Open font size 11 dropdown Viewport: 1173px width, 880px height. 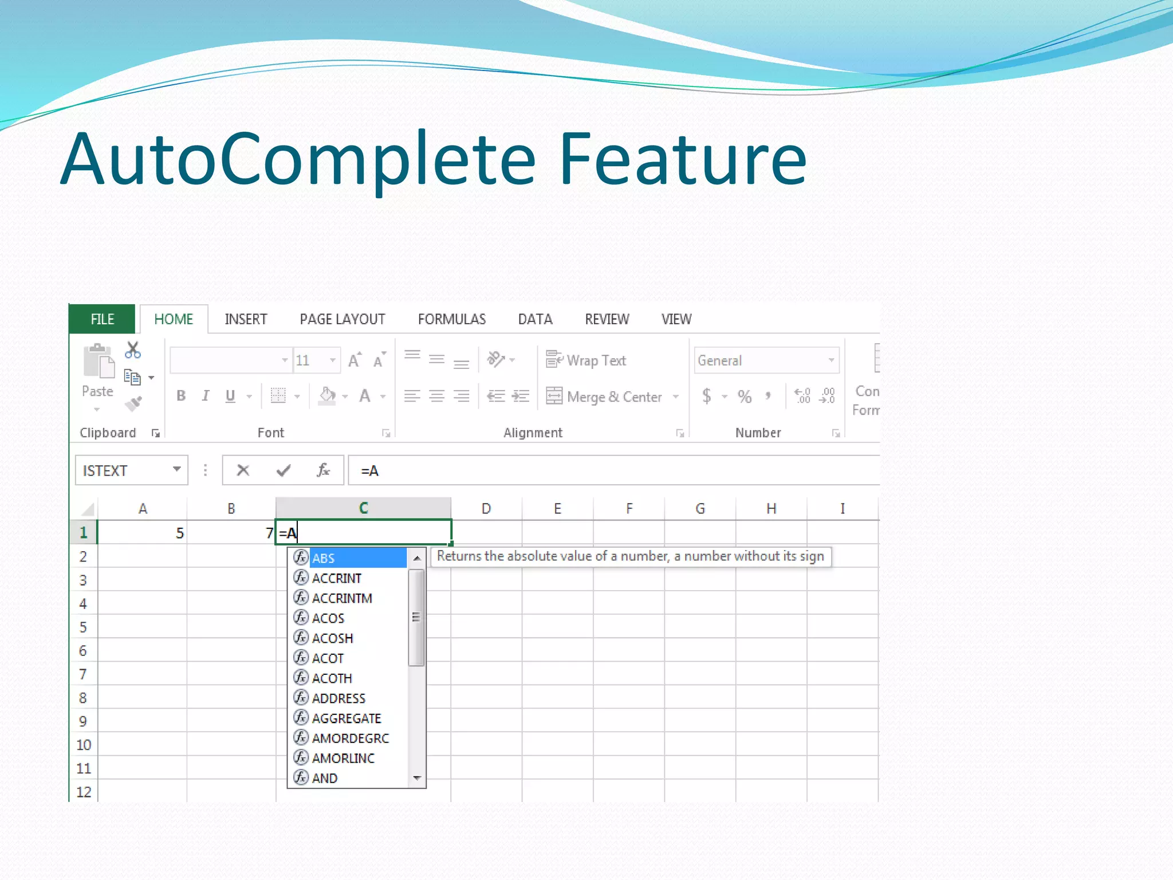[333, 360]
